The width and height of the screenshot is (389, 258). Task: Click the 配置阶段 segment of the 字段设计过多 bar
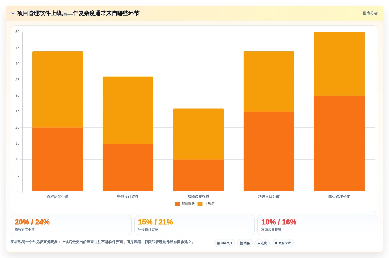pos(128,167)
